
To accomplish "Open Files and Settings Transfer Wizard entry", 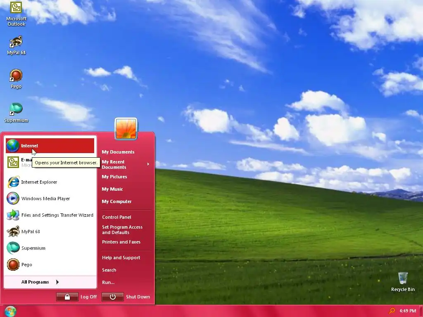I will point(50,215).
